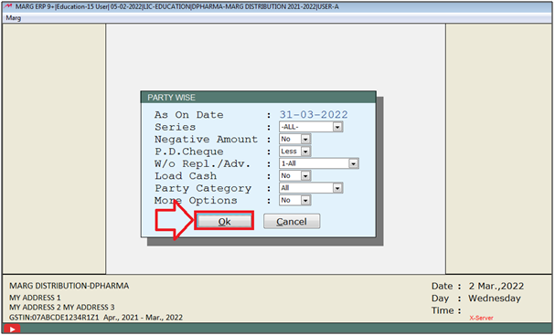Click the MY ADDRESS 1 line
Viewport: 555px width, 335px height.
(x=35, y=298)
